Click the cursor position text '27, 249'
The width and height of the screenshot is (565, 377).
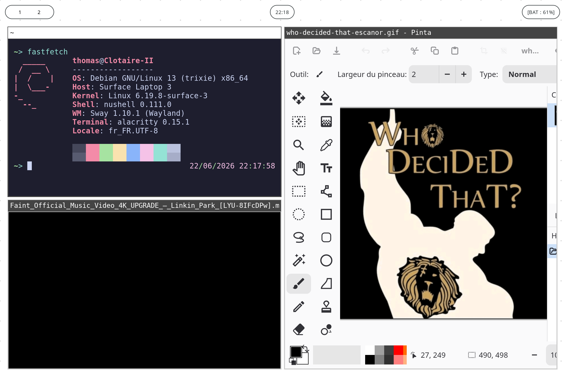click(433, 355)
